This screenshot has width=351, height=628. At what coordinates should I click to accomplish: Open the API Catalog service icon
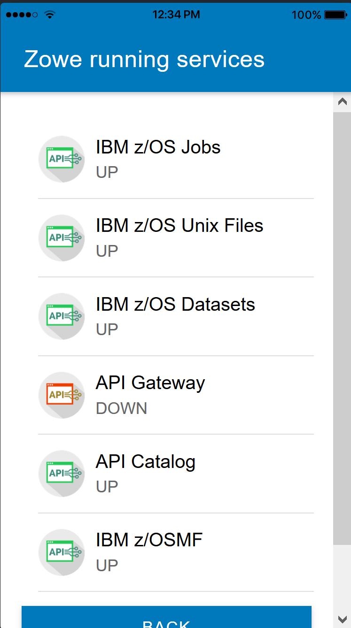coord(62,474)
